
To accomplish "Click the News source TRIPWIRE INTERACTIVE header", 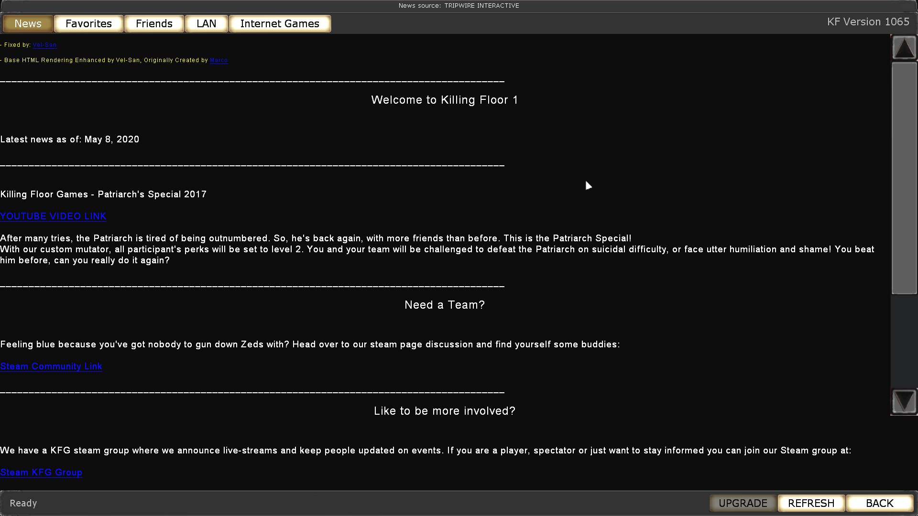I will 459,6.
